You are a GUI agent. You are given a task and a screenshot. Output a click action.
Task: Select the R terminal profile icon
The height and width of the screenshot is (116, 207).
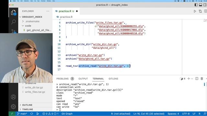[x=182, y=79]
